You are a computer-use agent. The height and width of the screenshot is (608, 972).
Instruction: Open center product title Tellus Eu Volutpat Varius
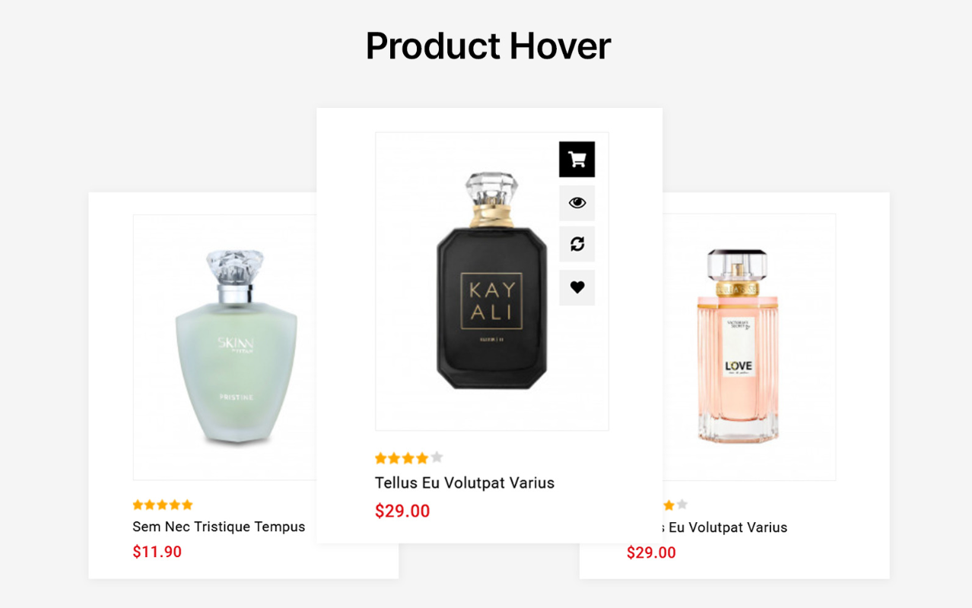[465, 483]
